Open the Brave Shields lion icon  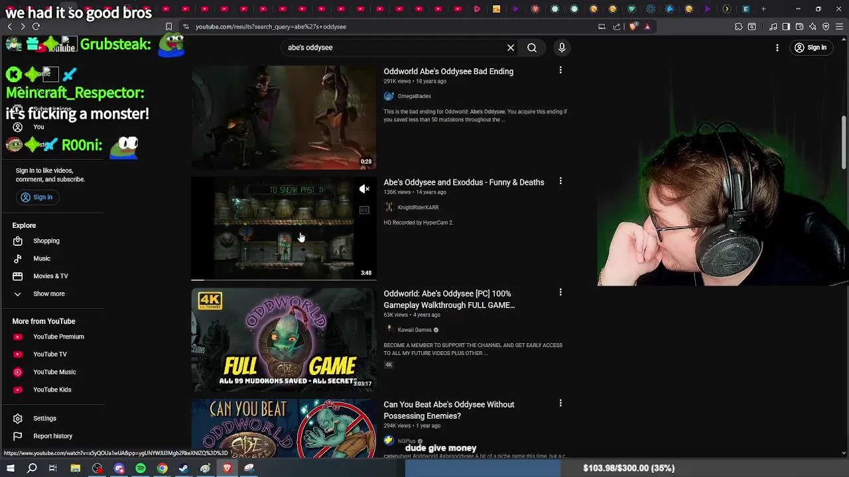(633, 26)
